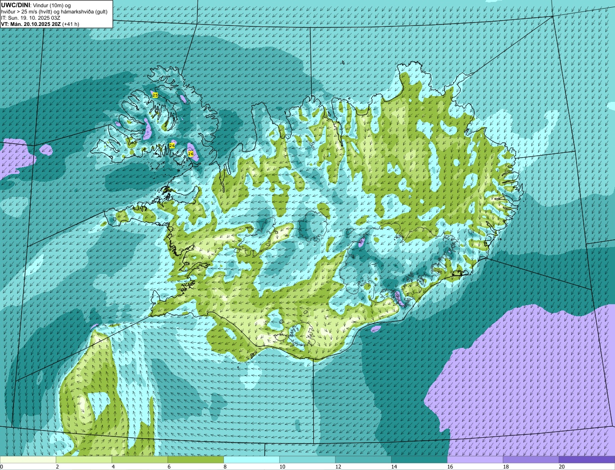This screenshot has height=470, width=615.
Task: Choose the 12–14 m/s teal legend segment
Action: pyautogui.click(x=363, y=460)
